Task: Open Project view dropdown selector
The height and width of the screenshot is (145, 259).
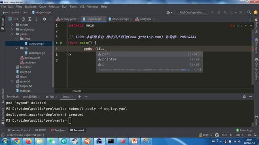Action: pos(13,19)
